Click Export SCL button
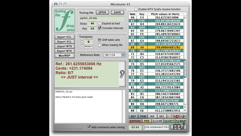 click(x=64, y=42)
